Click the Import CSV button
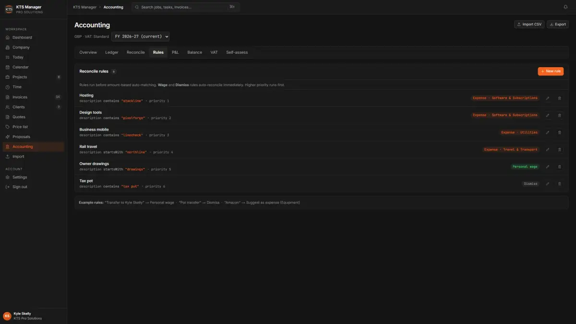576x324 pixels. point(529,24)
